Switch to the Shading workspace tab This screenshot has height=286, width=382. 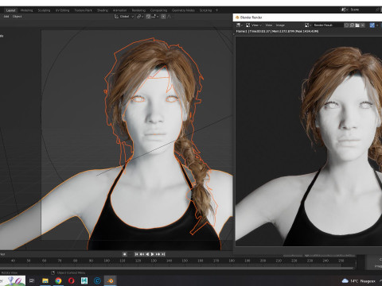(x=103, y=10)
